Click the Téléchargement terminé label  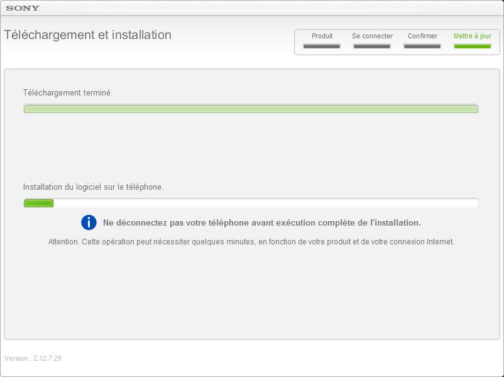(x=68, y=92)
